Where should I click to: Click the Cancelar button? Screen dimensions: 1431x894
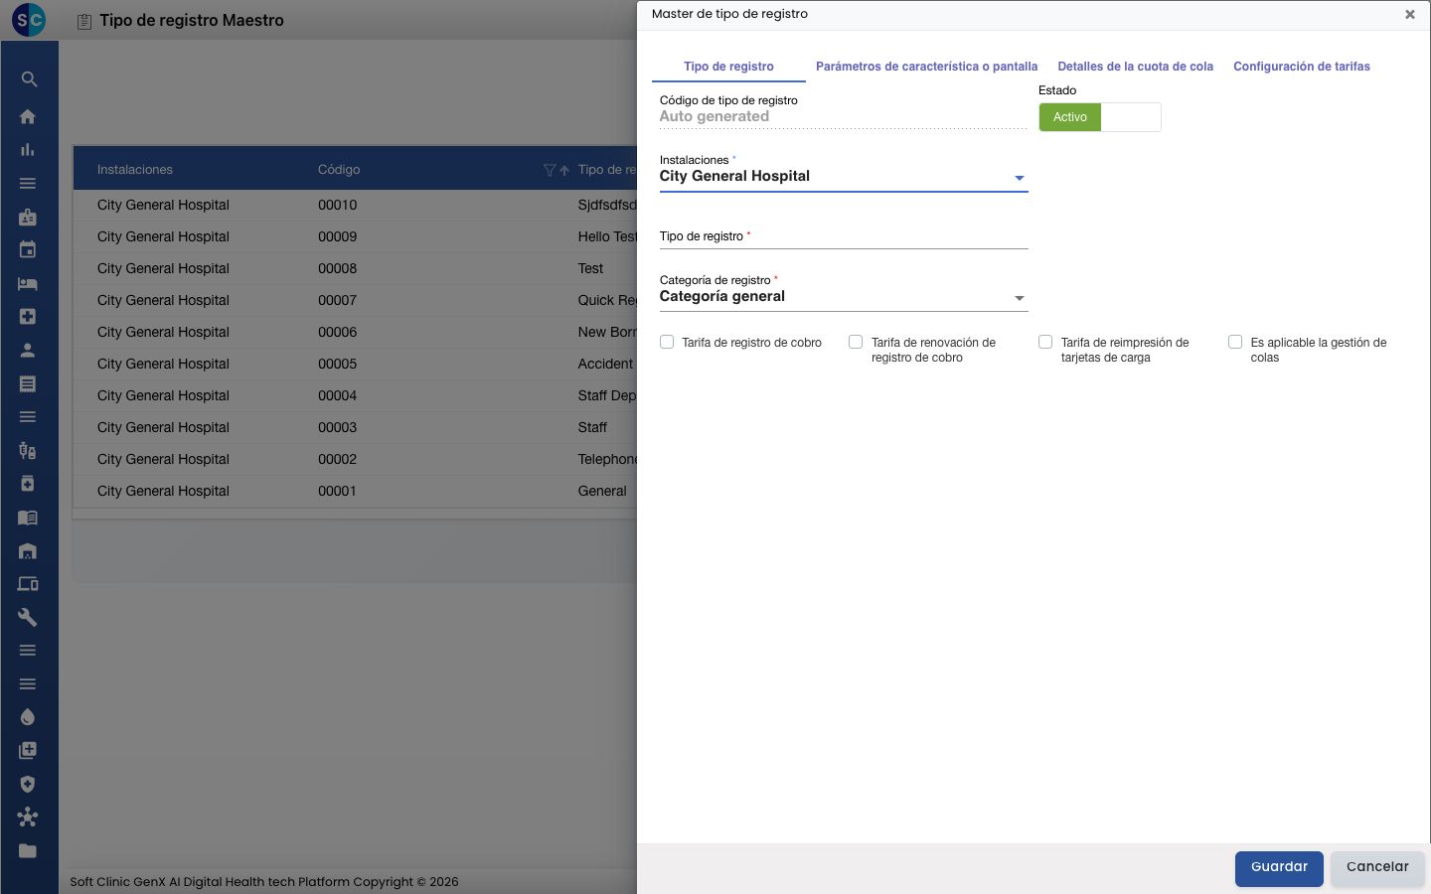click(1377, 868)
